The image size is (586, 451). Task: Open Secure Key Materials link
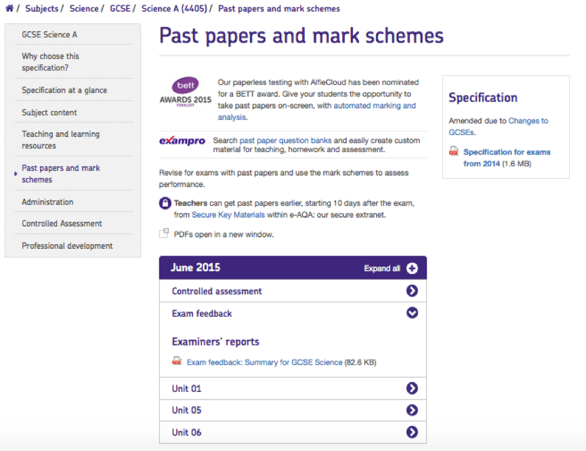point(228,215)
